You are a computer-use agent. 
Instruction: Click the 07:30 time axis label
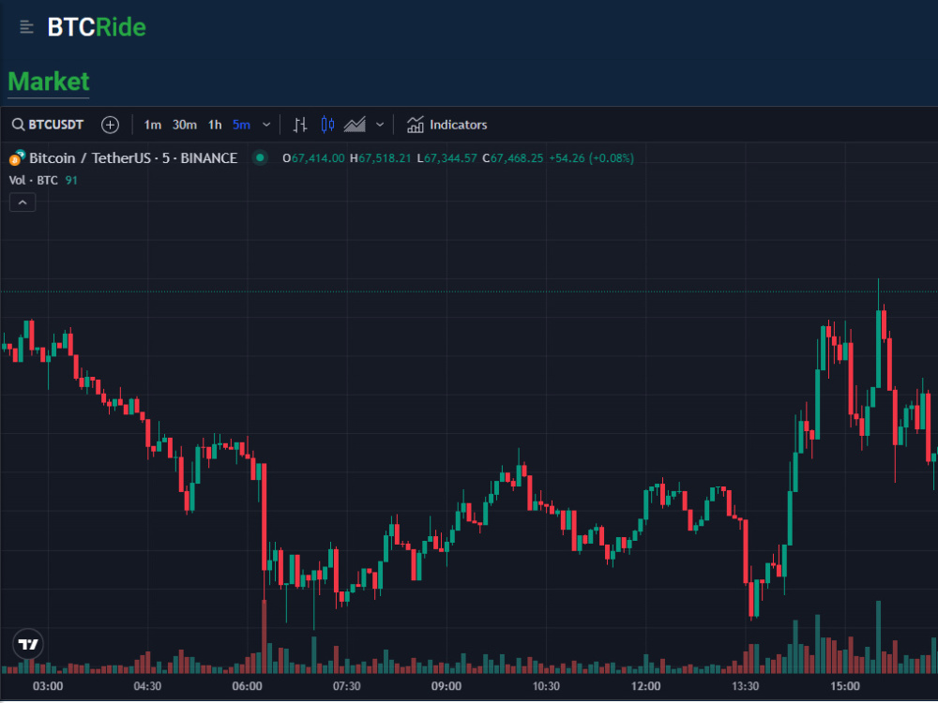click(x=346, y=686)
